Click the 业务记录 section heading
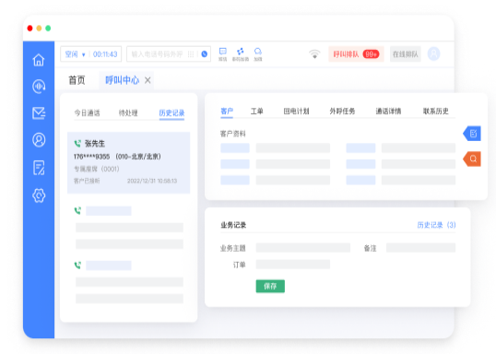 click(233, 225)
